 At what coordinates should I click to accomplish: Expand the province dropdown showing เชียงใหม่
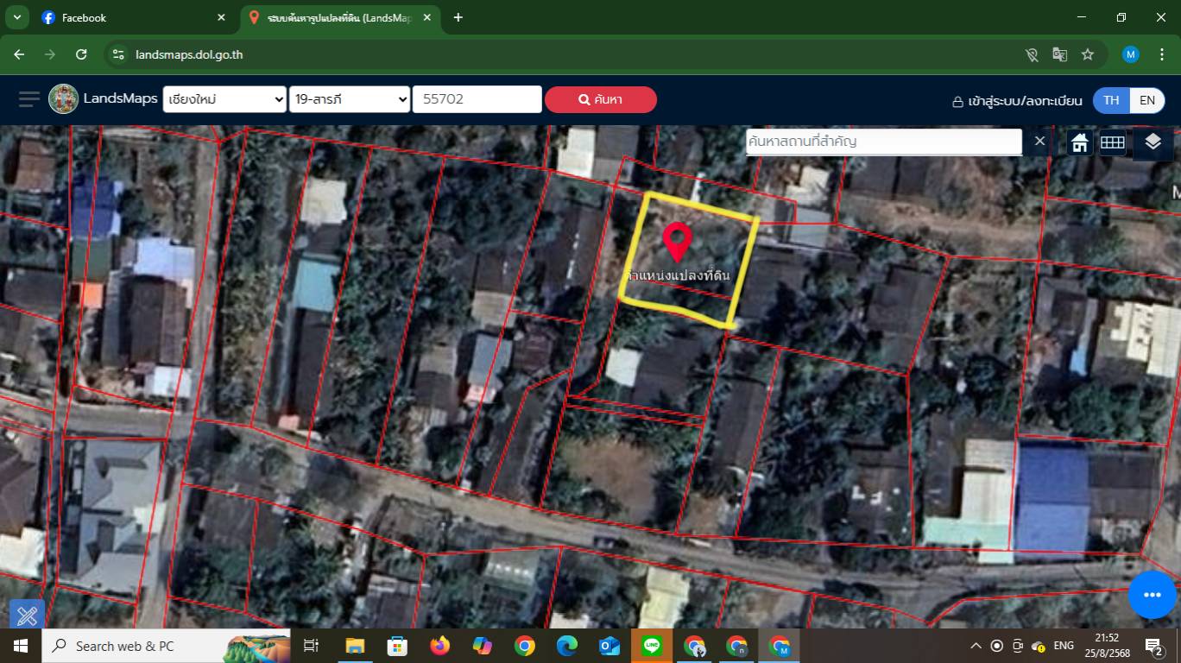click(x=224, y=99)
